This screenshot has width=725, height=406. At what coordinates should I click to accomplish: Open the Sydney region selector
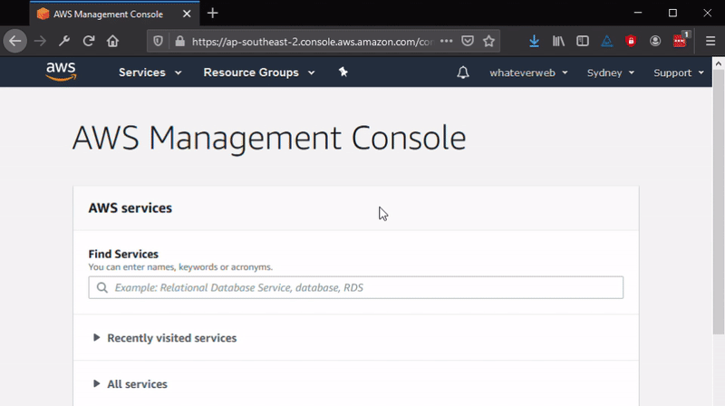click(x=610, y=73)
